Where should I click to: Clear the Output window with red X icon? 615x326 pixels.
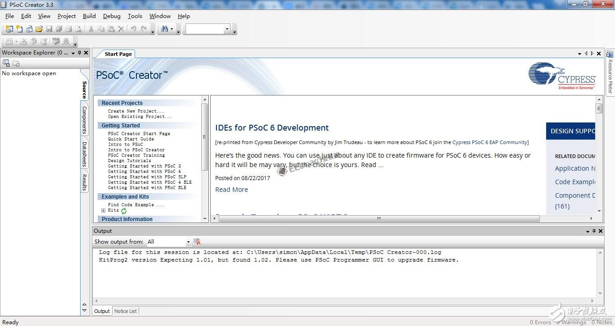[x=197, y=242]
